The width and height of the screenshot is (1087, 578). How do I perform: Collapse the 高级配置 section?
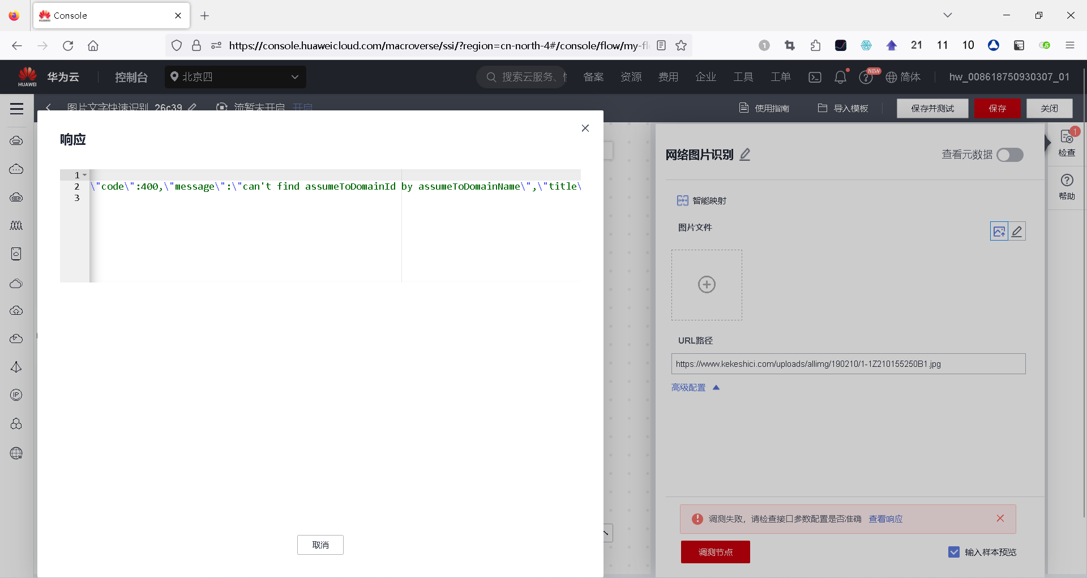[x=695, y=388]
